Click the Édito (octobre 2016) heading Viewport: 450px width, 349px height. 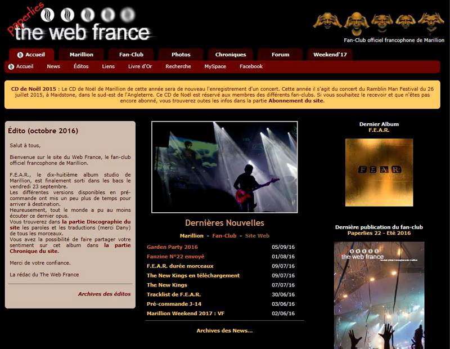pyautogui.click(x=43, y=131)
